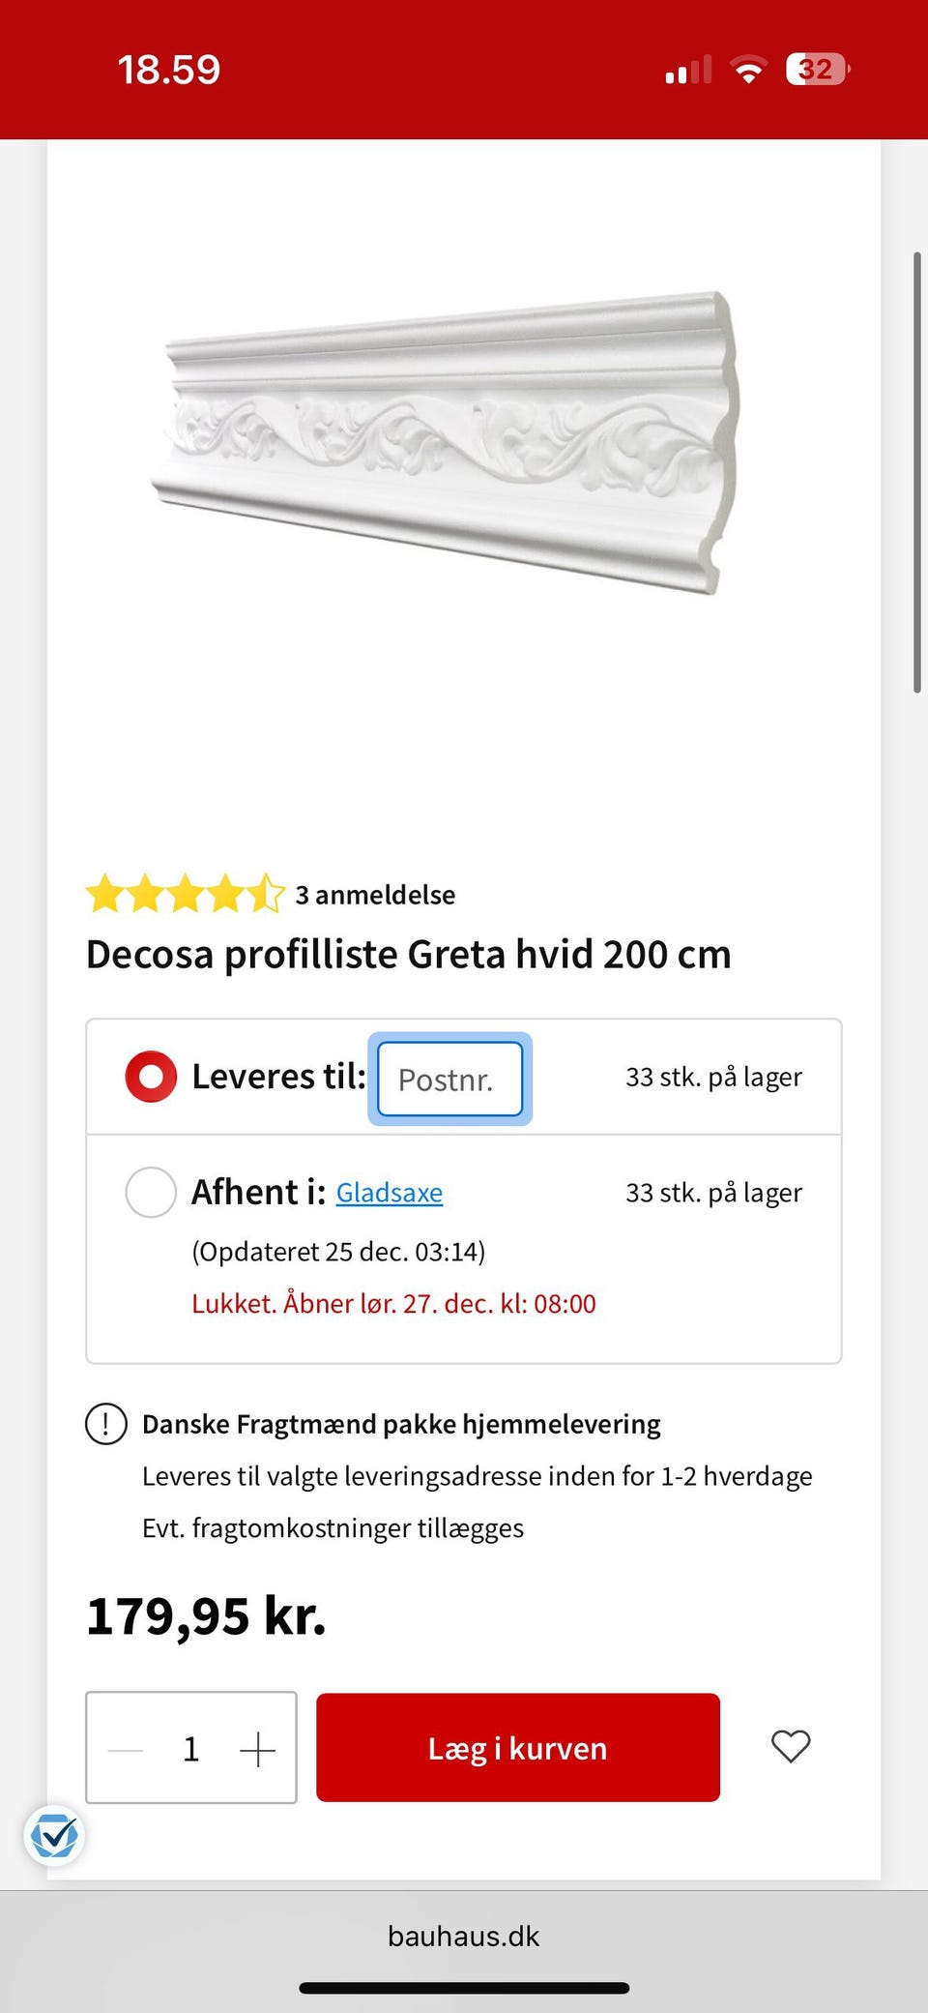Focus the Postnr. input field
The width and height of the screenshot is (928, 2013).
[449, 1079]
